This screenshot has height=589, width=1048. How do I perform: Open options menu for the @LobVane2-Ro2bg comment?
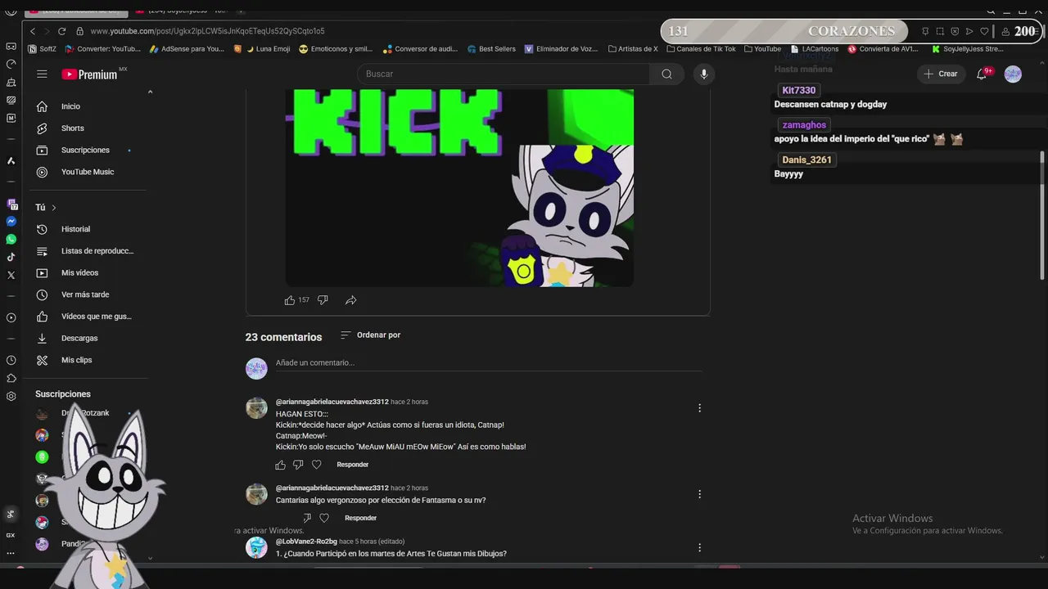coord(699,547)
